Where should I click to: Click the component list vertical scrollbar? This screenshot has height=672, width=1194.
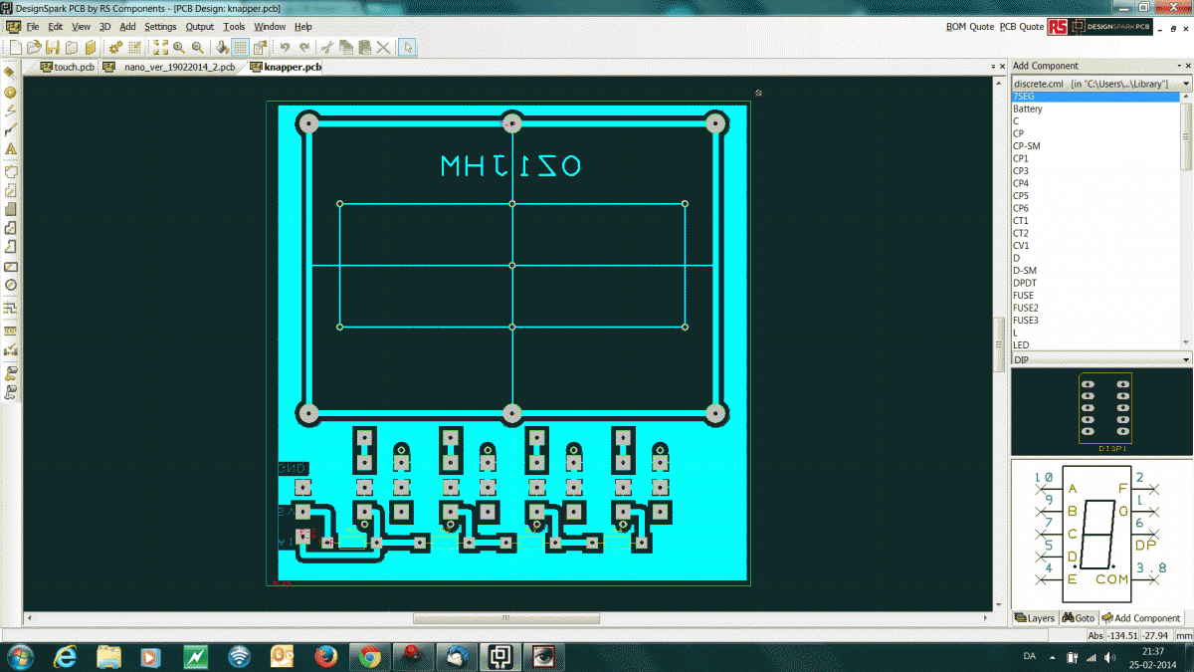pyautogui.click(x=1186, y=136)
